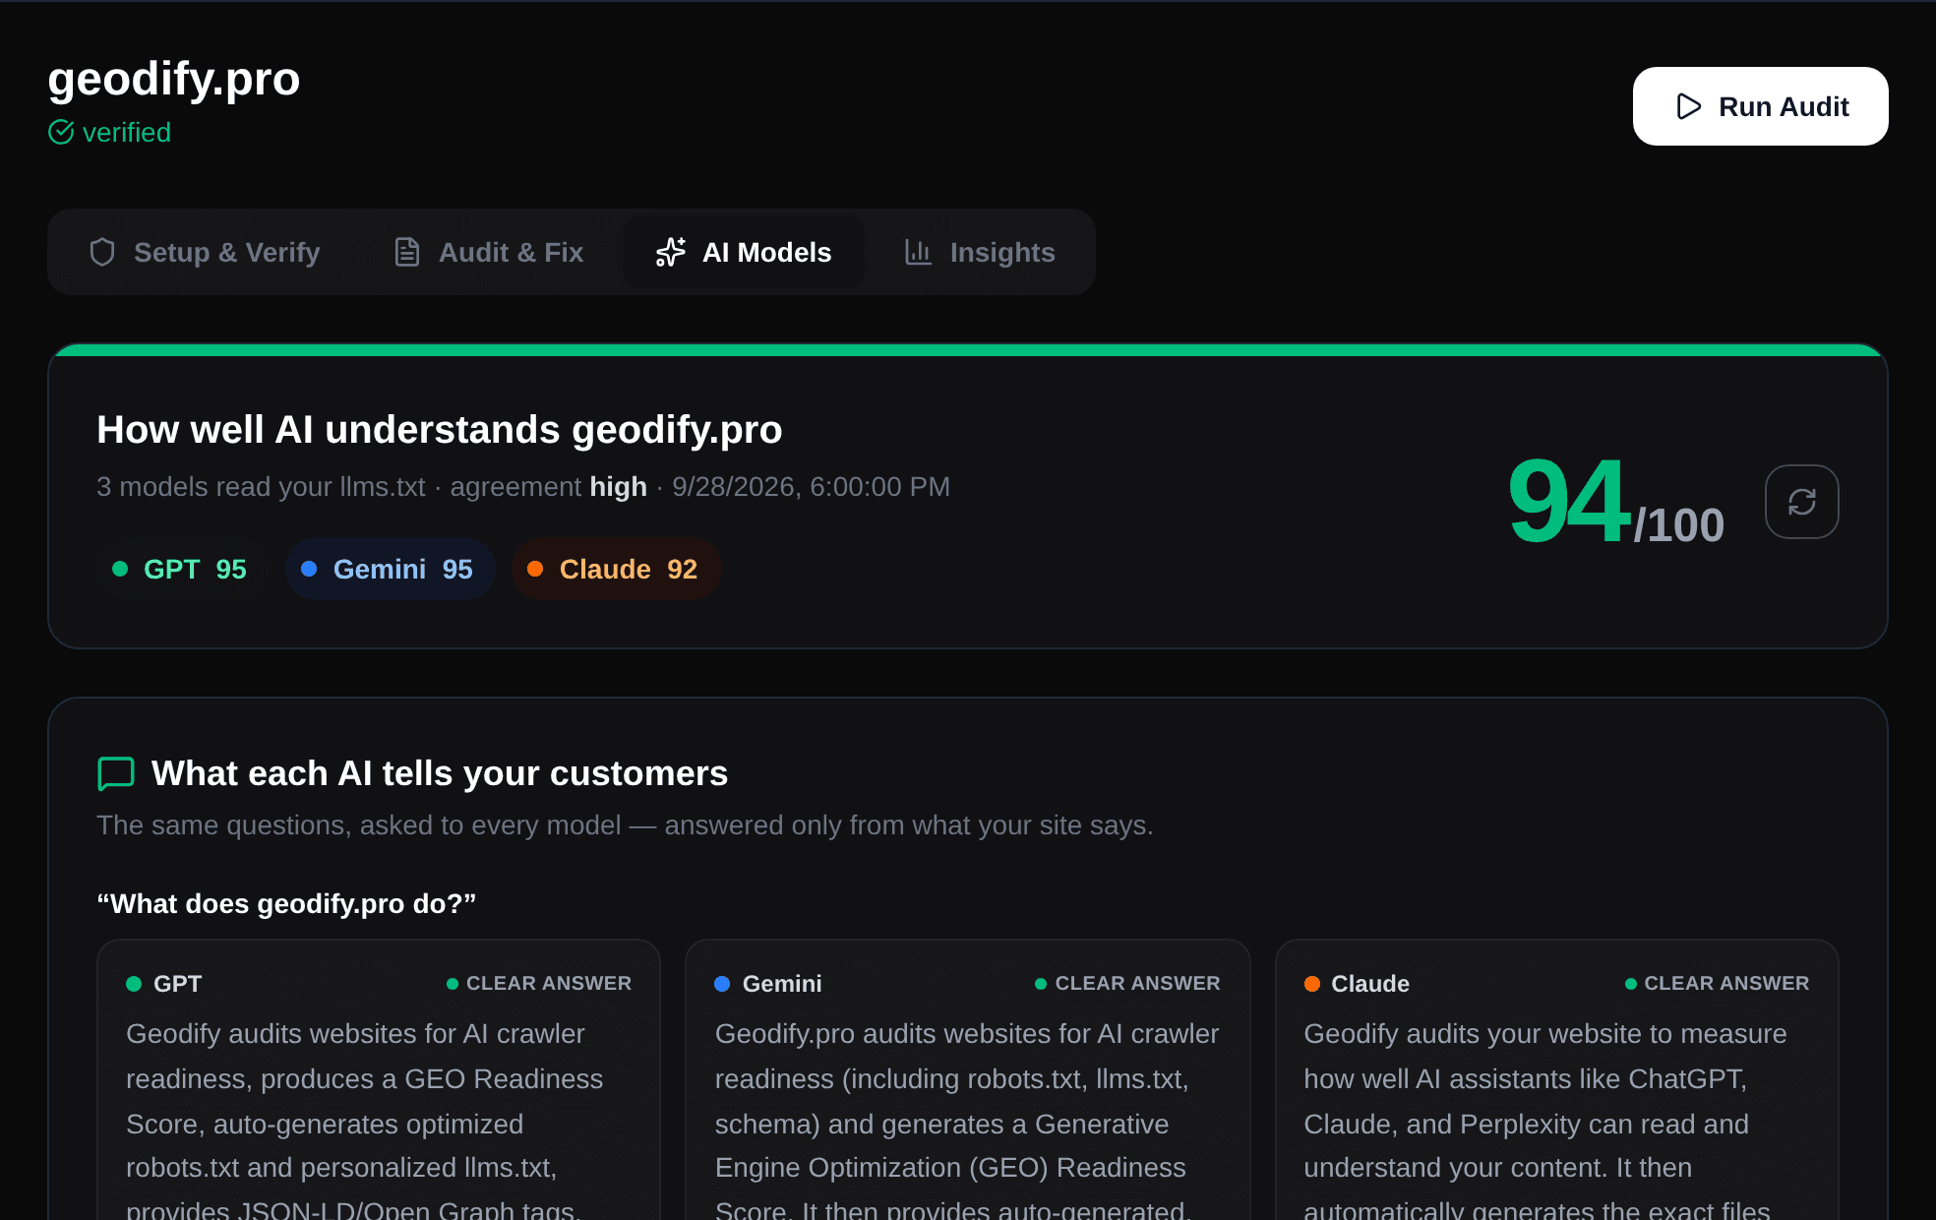Click the Claude answer card heading

1370,984
